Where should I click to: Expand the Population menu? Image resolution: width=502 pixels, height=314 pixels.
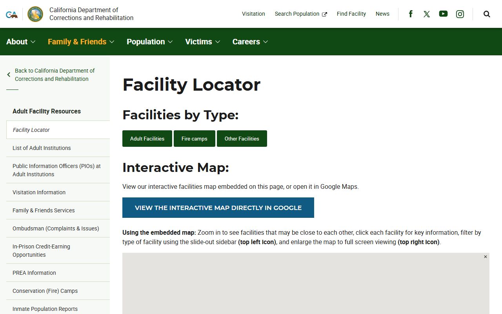click(x=149, y=42)
